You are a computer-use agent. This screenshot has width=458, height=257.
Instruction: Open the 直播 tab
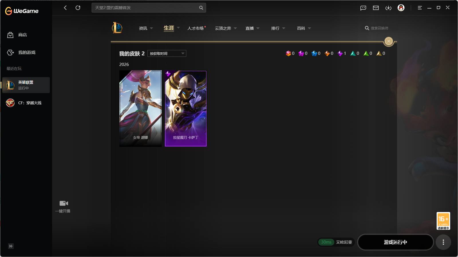tap(250, 28)
